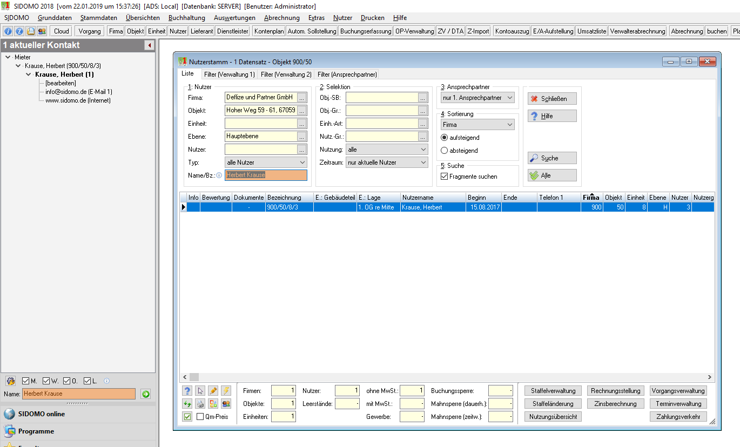740x447 pixels.
Task: Click the Cloud toolbar button
Action: tap(62, 31)
